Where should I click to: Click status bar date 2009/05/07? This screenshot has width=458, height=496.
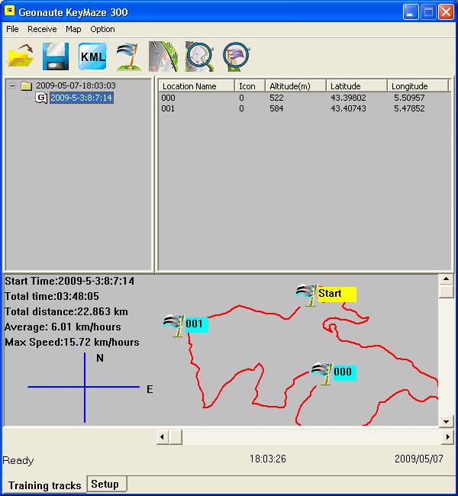click(419, 459)
